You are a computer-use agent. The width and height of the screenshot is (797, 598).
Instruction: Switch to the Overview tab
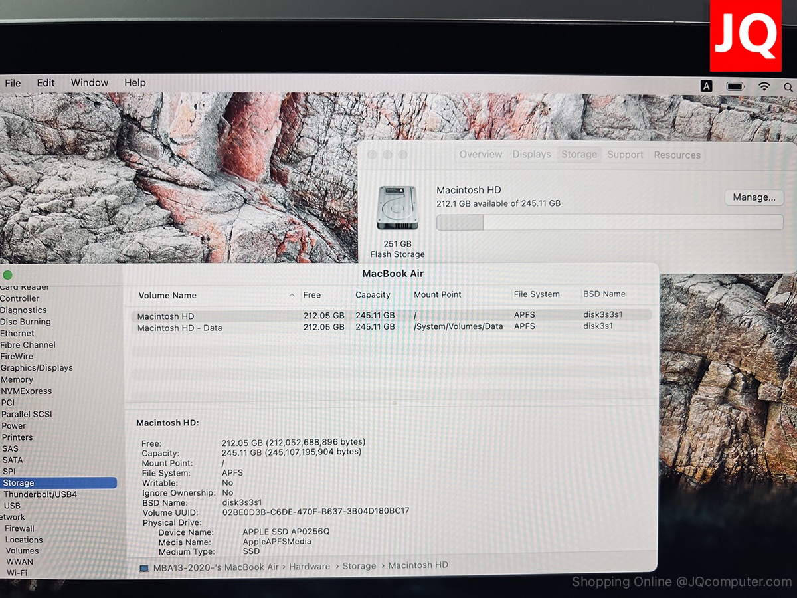[x=481, y=155]
